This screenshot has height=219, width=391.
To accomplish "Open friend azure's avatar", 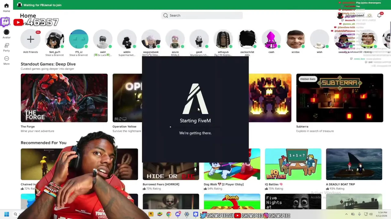I will click(x=175, y=39).
